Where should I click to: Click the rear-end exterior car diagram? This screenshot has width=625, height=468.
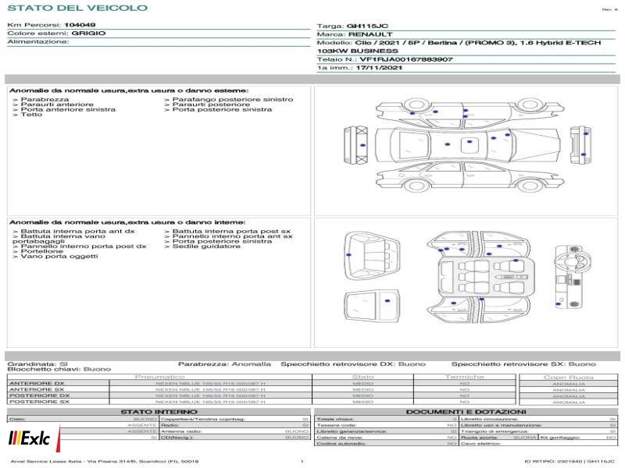point(580,145)
